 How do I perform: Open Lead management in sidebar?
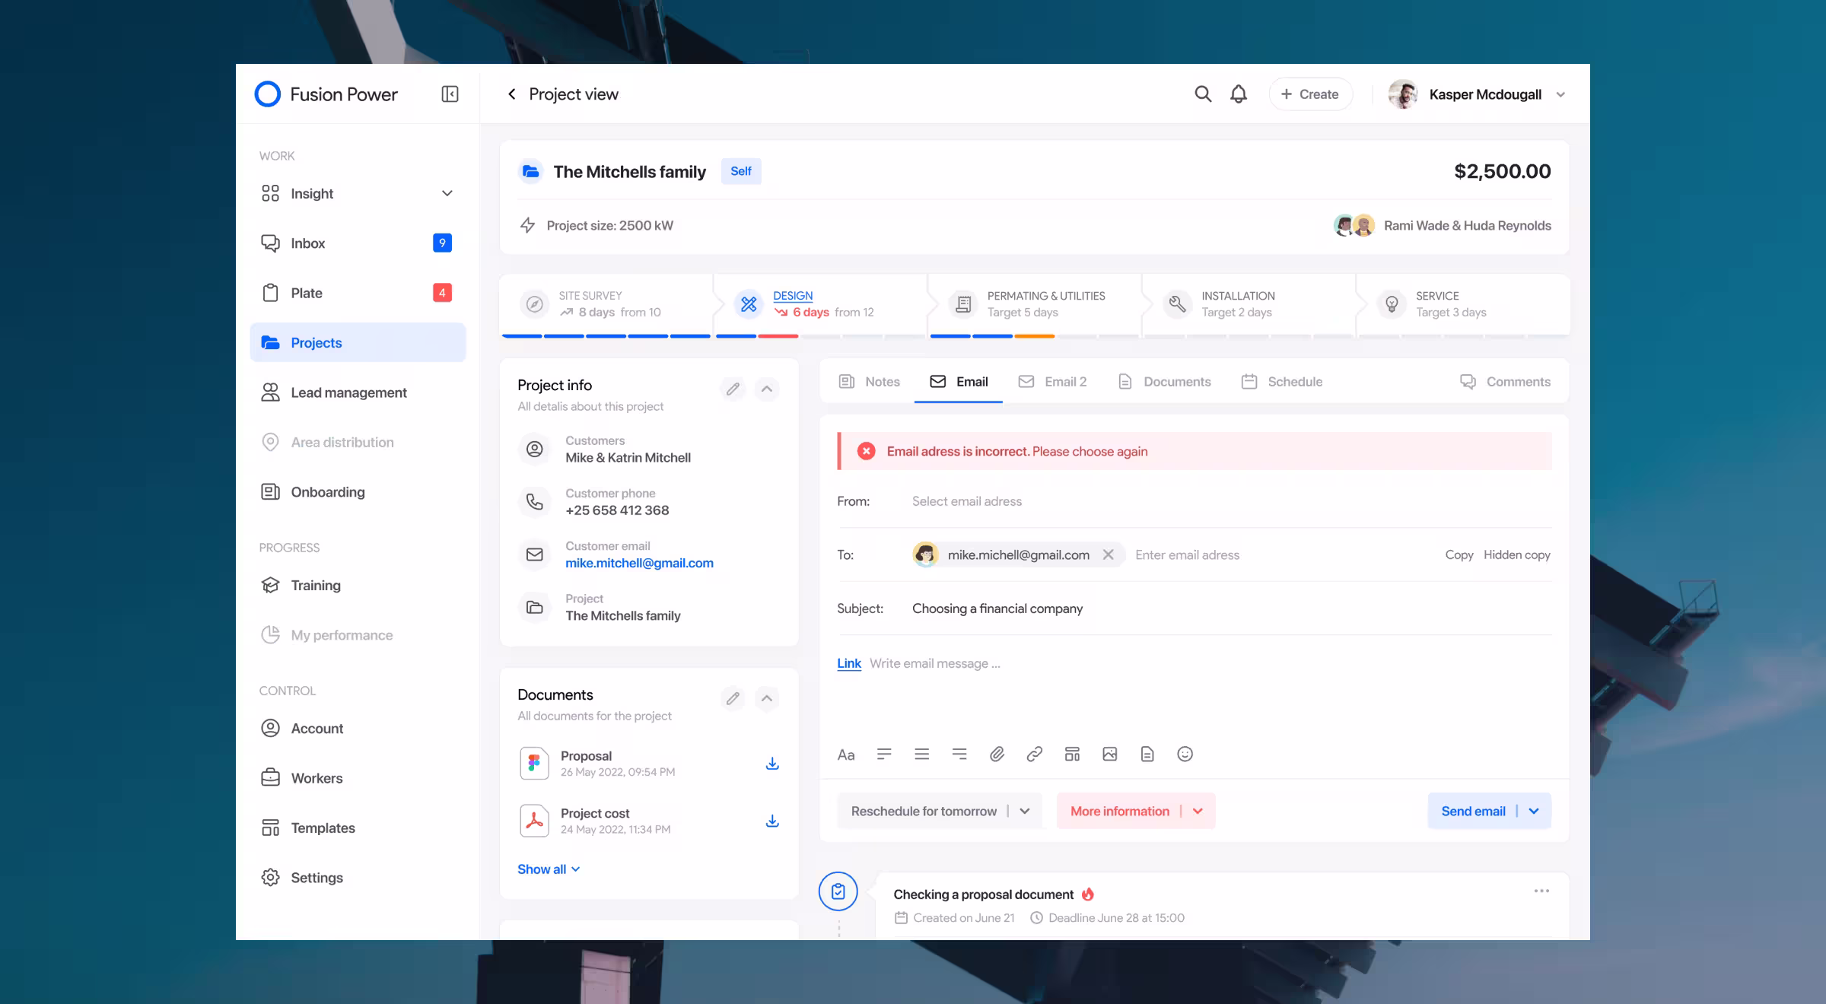click(348, 392)
